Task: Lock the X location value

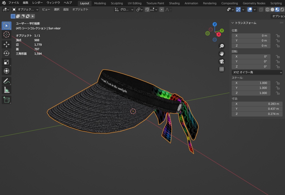Action: 277,36
